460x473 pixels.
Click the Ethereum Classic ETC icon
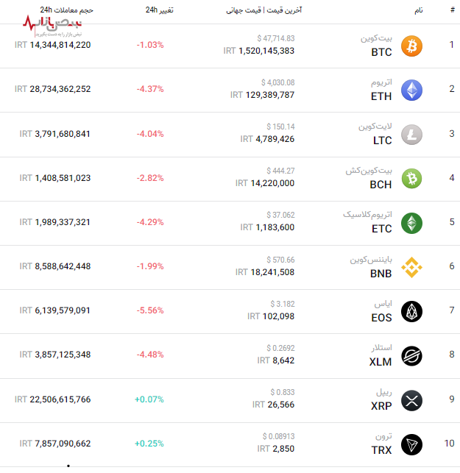pyautogui.click(x=412, y=223)
